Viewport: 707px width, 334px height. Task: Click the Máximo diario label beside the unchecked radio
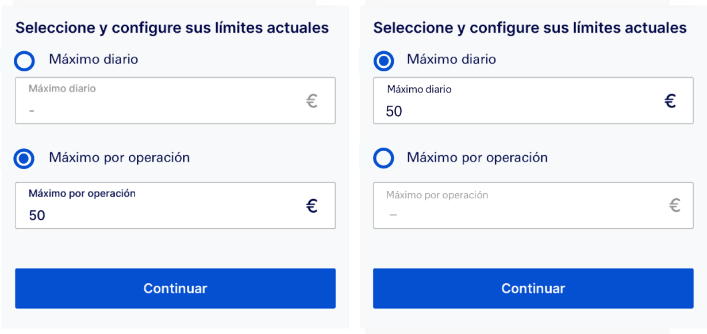coord(93,59)
